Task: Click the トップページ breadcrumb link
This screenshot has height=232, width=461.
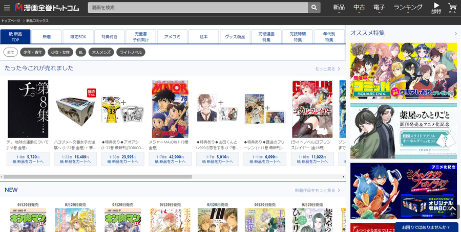Action: (11, 21)
